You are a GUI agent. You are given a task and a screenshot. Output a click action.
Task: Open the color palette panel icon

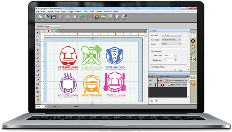pyautogui.click(x=193, y=47)
